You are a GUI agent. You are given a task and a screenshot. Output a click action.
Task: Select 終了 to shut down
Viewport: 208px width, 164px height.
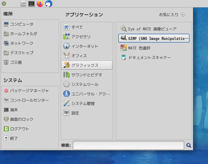click(11, 138)
